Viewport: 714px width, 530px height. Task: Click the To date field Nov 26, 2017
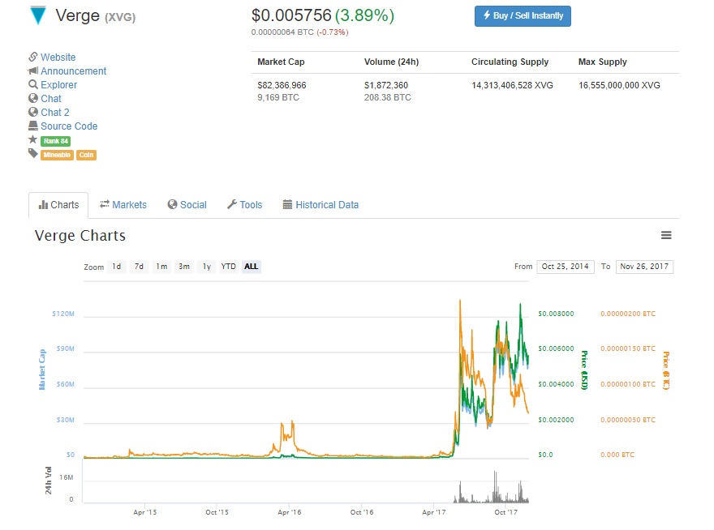pos(644,267)
